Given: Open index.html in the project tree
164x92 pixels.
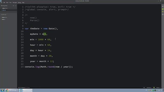Looking at the screenshot, I should (x=4, y=17).
